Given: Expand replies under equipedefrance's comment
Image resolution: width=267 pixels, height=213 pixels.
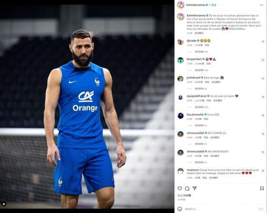Looking at the screenshot, I should (x=202, y=107).
